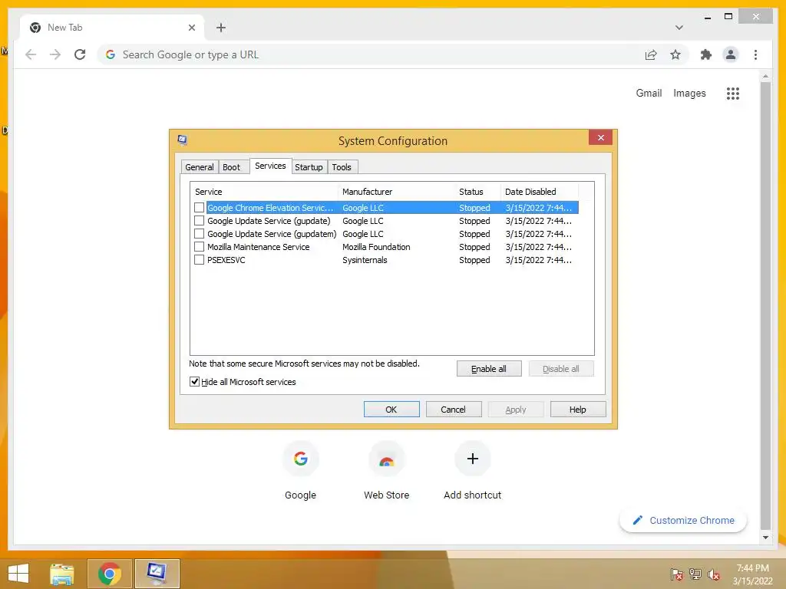The height and width of the screenshot is (589, 786).
Task: Open Chrome three-dot menu
Action: [x=755, y=54]
